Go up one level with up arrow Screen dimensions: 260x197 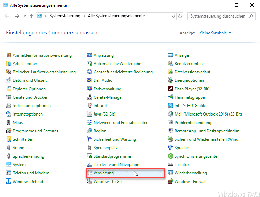point(31,16)
